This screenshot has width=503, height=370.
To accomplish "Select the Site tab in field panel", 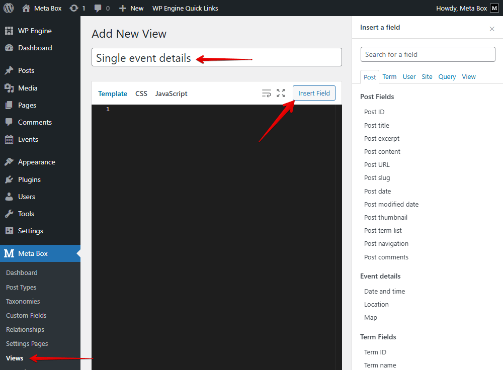I will point(427,76).
